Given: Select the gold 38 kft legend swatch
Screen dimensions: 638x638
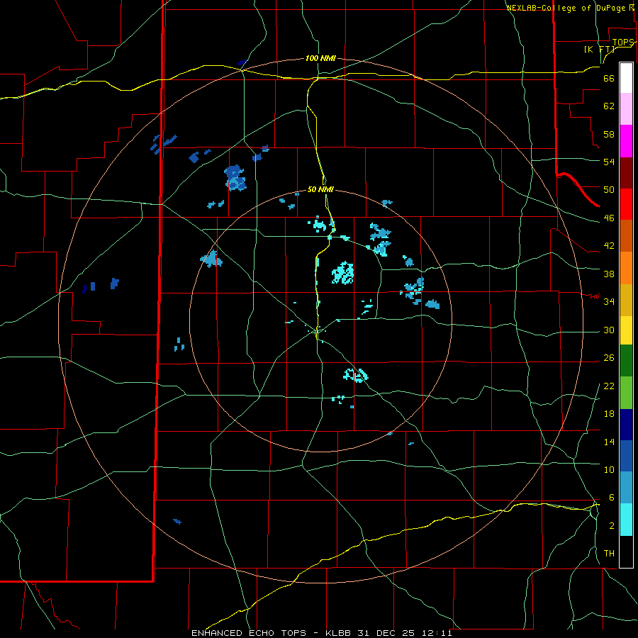Looking at the screenshot, I should [626, 300].
